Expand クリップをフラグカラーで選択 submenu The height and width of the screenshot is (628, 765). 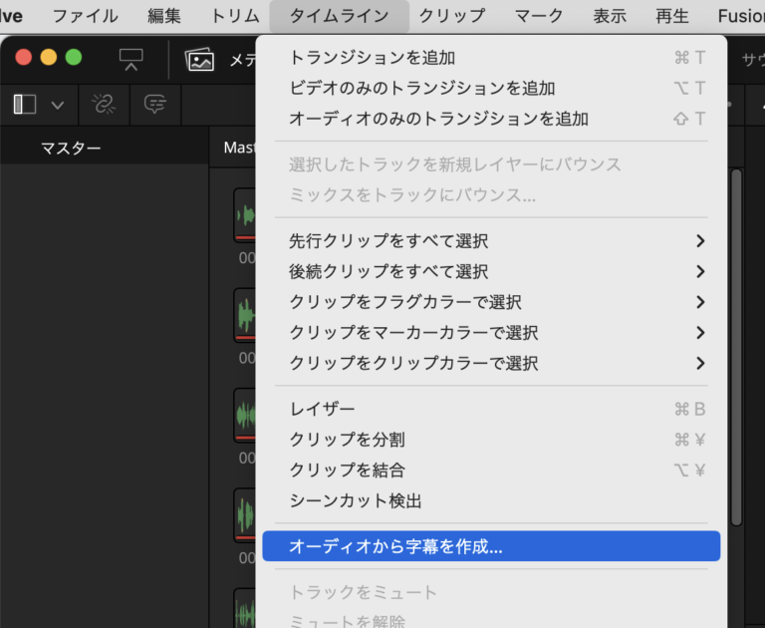coord(491,302)
